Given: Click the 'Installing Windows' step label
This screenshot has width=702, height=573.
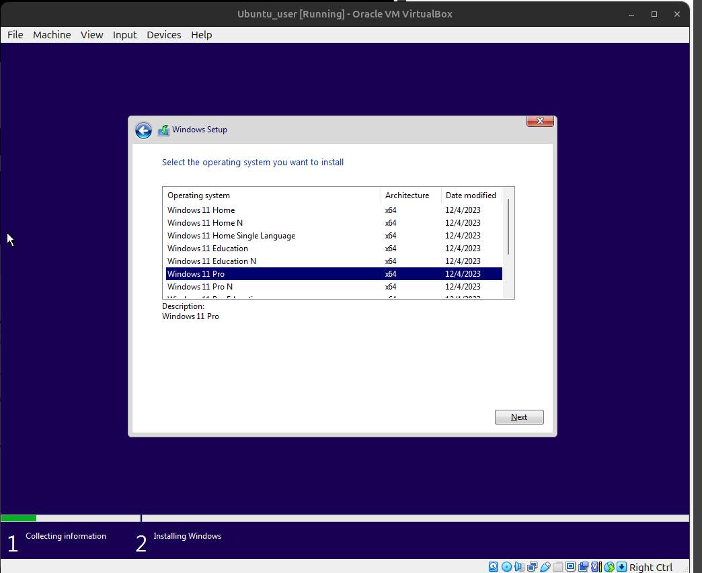Looking at the screenshot, I should pyautogui.click(x=187, y=536).
